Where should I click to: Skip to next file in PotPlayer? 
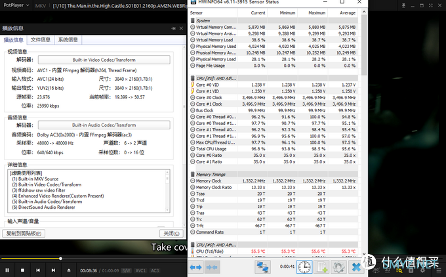click(53, 270)
